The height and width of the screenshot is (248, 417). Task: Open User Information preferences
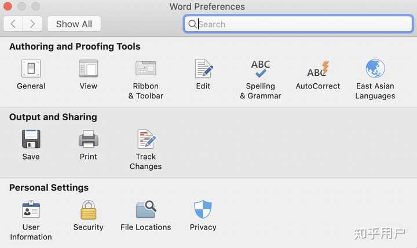point(31,210)
